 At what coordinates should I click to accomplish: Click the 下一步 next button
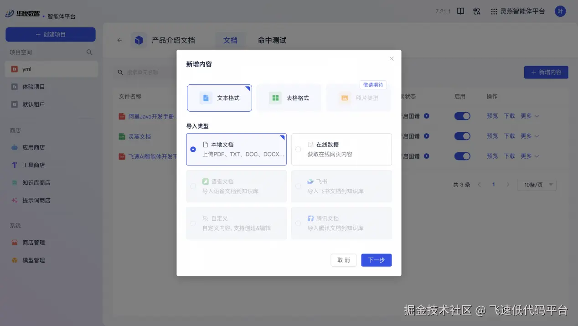[x=376, y=260]
